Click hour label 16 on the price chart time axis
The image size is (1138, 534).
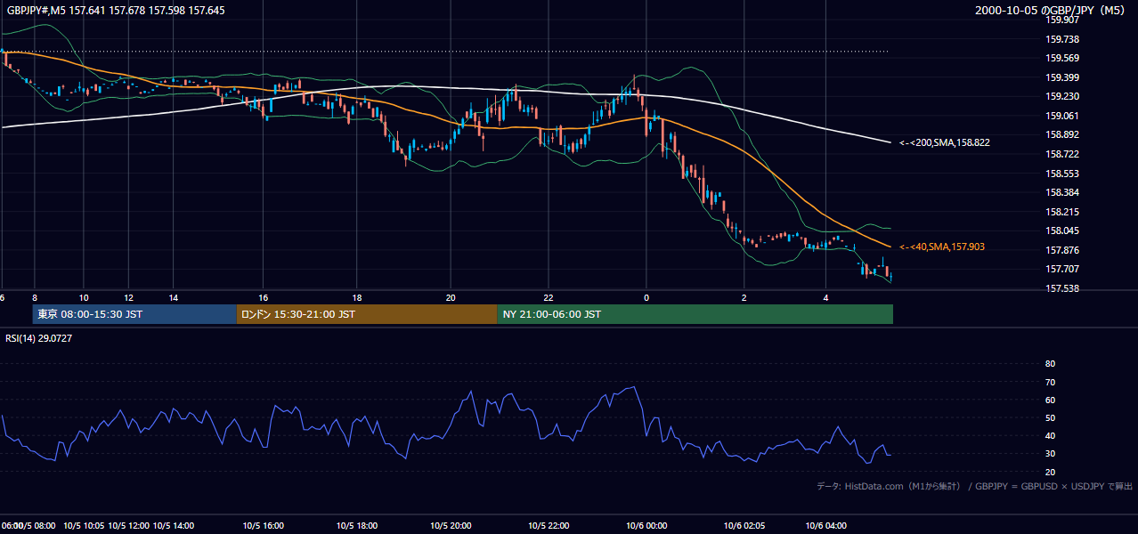point(264,297)
